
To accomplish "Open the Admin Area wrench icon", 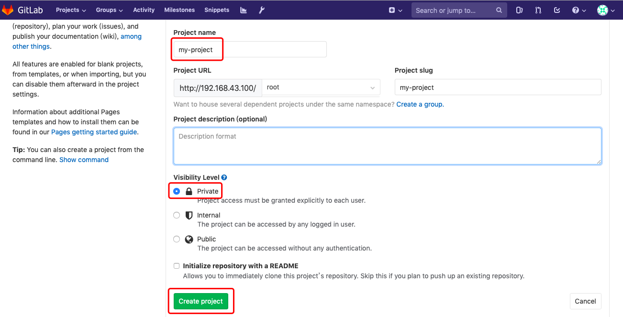I will (x=262, y=10).
